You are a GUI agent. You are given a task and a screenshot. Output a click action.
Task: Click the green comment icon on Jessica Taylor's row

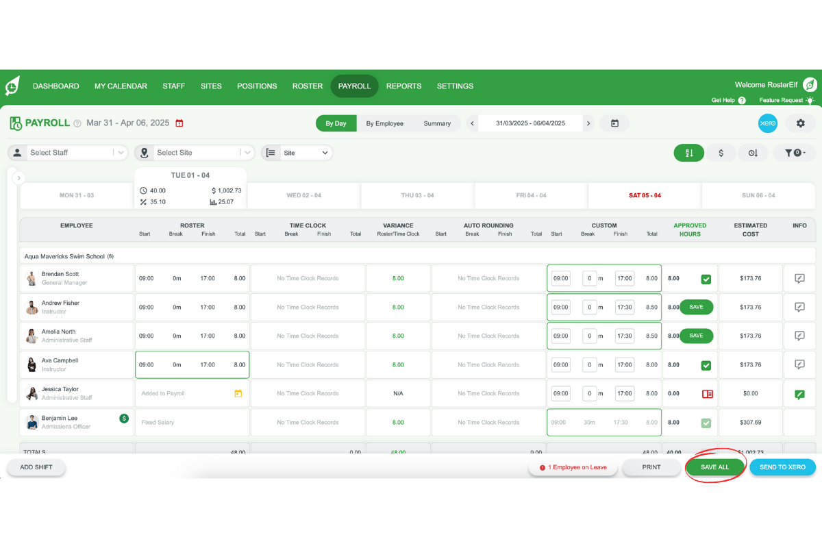[x=799, y=394]
